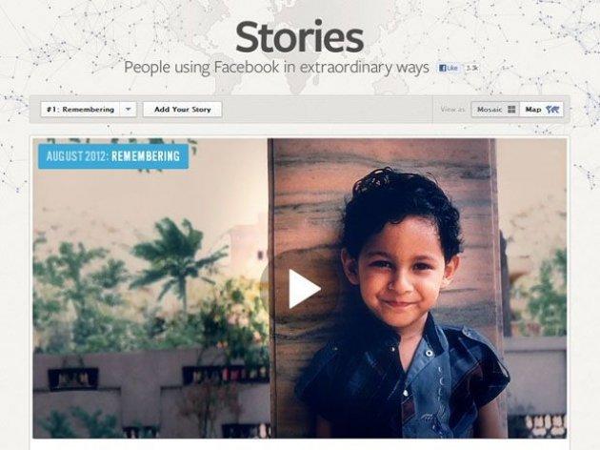The width and height of the screenshot is (600, 450).
Task: Click the world map icon
Action: 553,110
